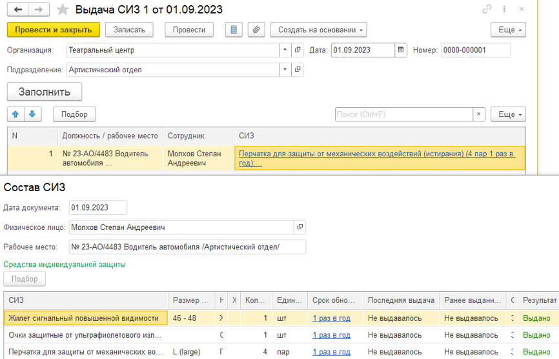Click into the Поиск search field
The width and height of the screenshot is (559, 359).
coord(404,114)
